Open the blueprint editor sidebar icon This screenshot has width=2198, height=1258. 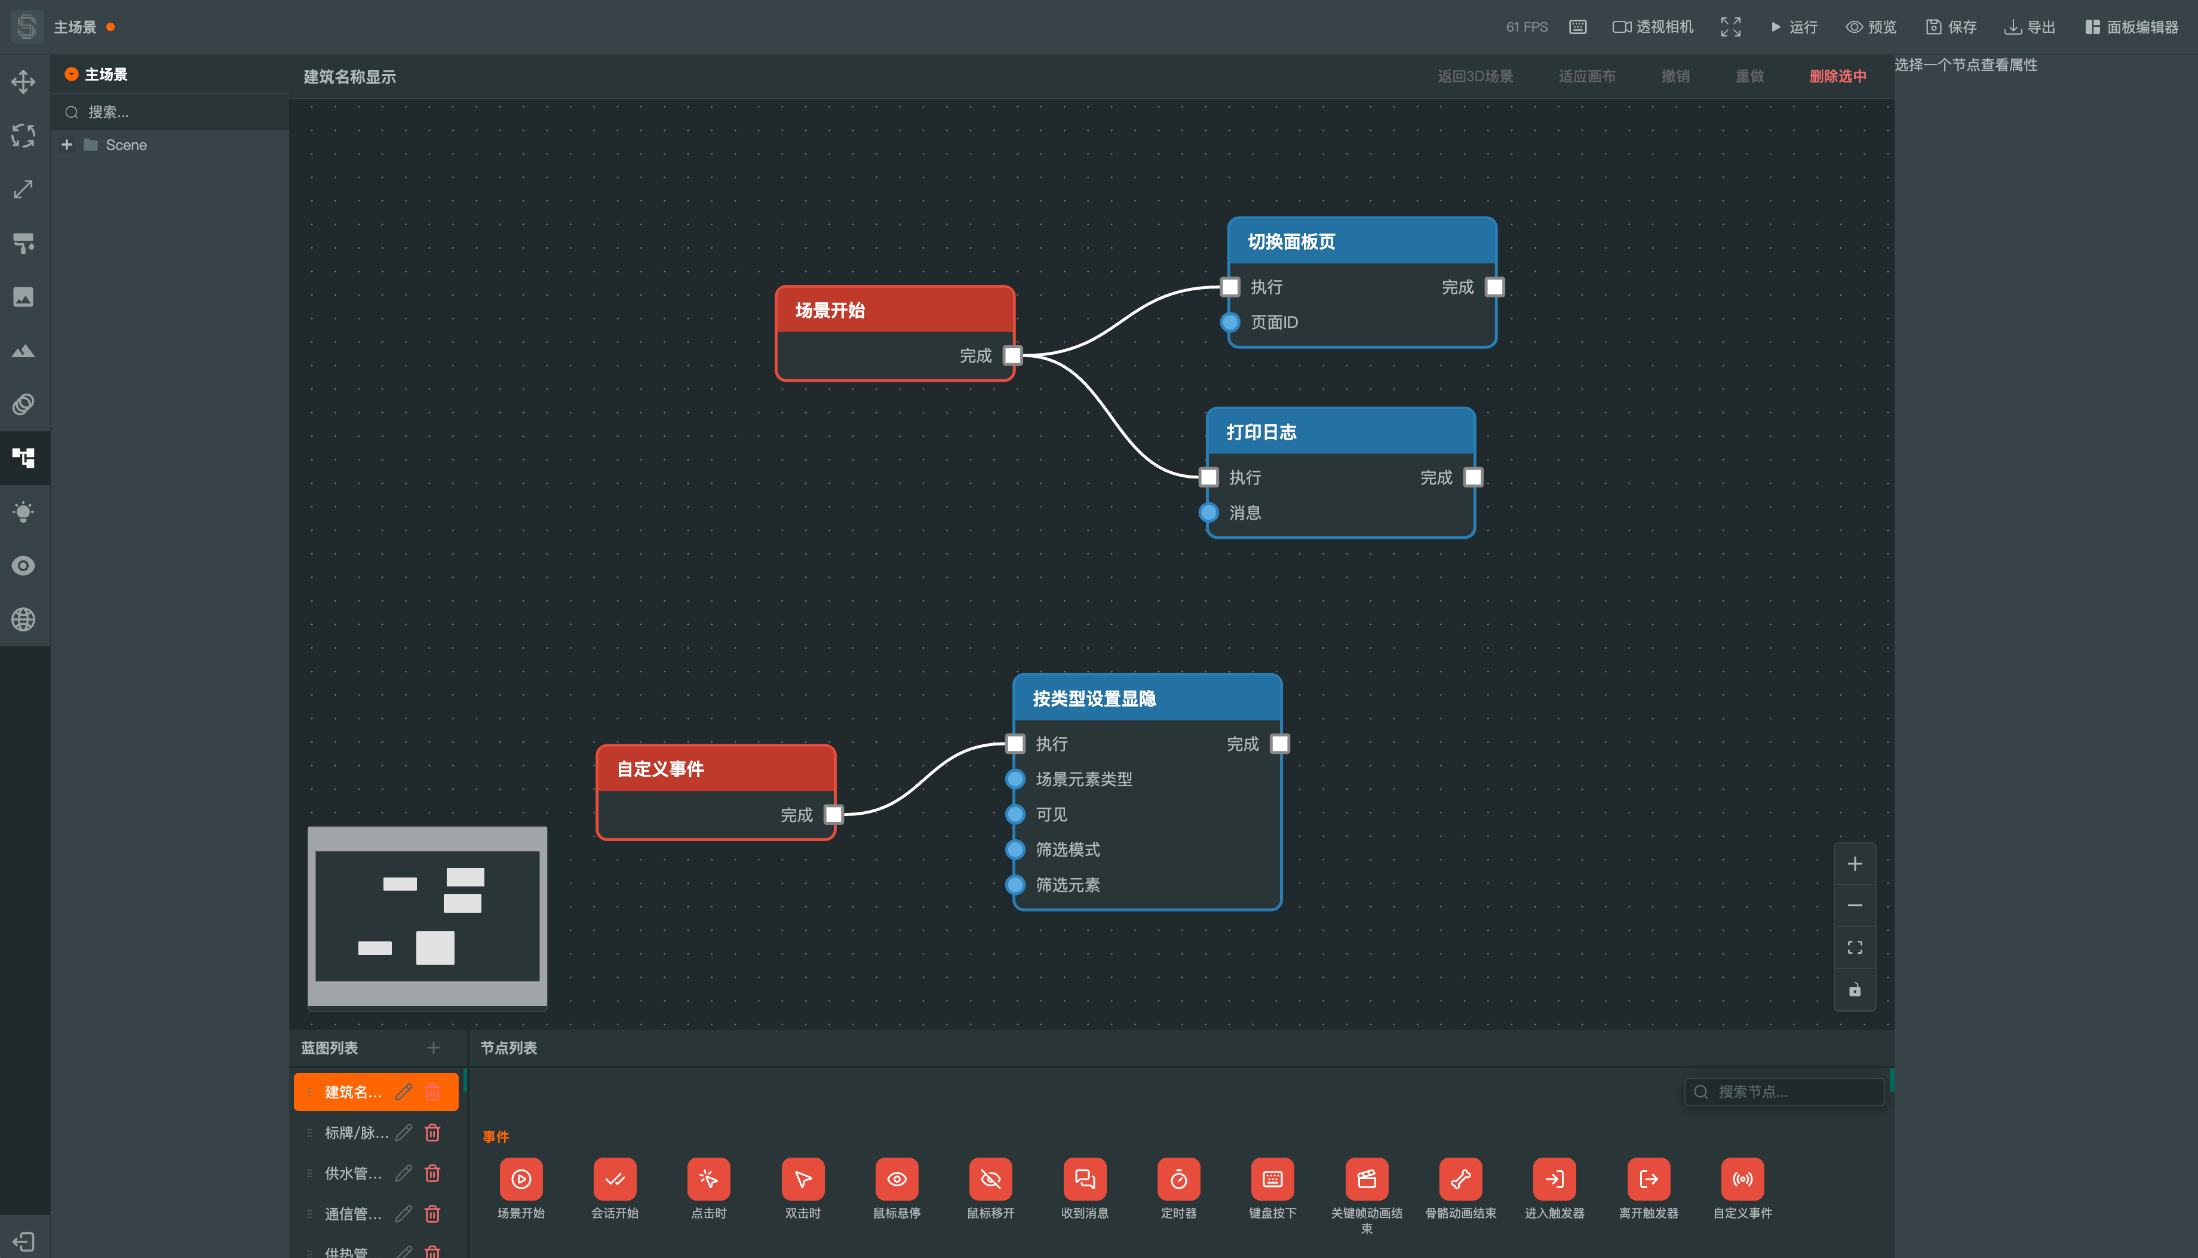coord(23,458)
